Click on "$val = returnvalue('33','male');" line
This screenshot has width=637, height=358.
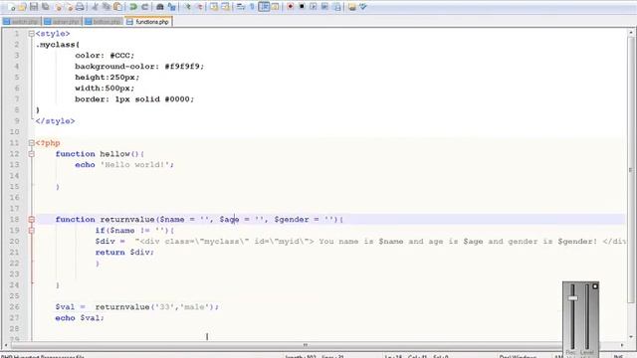click(x=137, y=307)
